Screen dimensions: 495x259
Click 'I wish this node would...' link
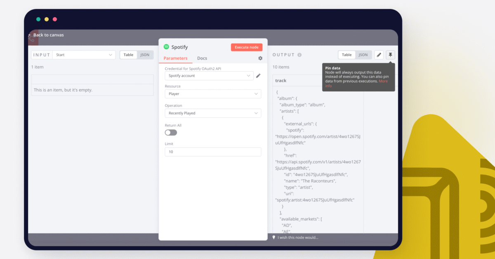[x=298, y=237]
